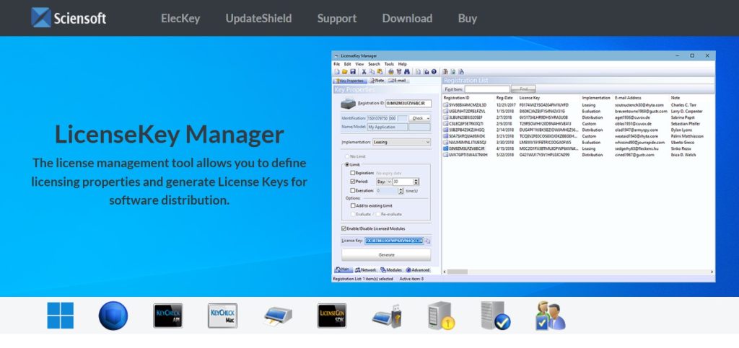
Task: Click the License Key field
Action: [394, 241]
